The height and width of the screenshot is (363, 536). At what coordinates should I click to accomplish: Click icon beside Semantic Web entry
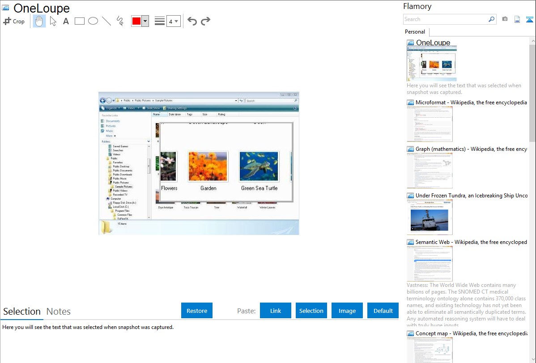[x=410, y=242]
